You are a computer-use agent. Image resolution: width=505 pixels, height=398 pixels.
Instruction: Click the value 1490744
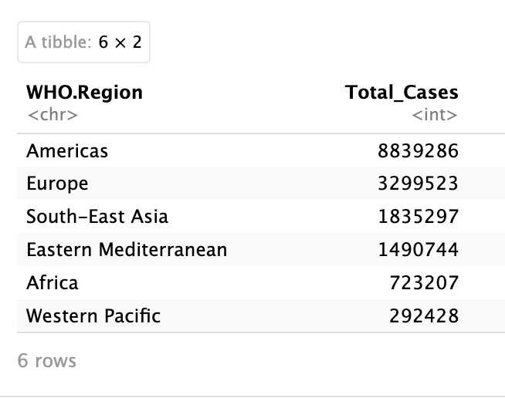tap(418, 250)
